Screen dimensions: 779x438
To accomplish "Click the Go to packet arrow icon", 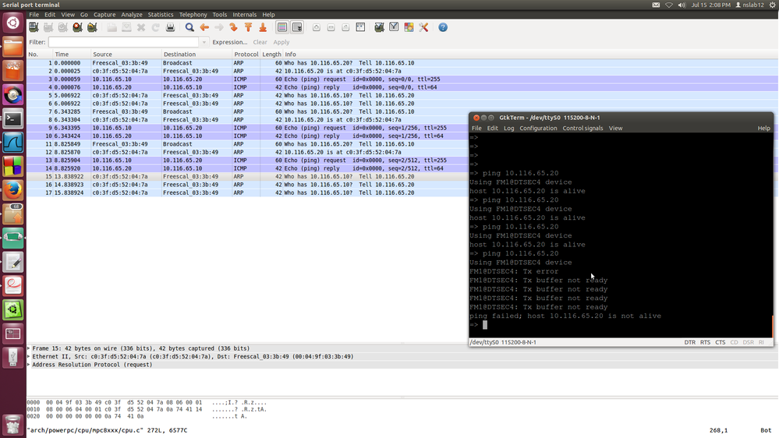I will click(x=233, y=27).
